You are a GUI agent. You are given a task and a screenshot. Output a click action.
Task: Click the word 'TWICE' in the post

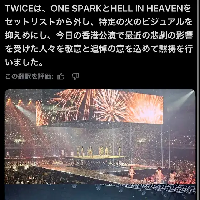(x=19, y=9)
